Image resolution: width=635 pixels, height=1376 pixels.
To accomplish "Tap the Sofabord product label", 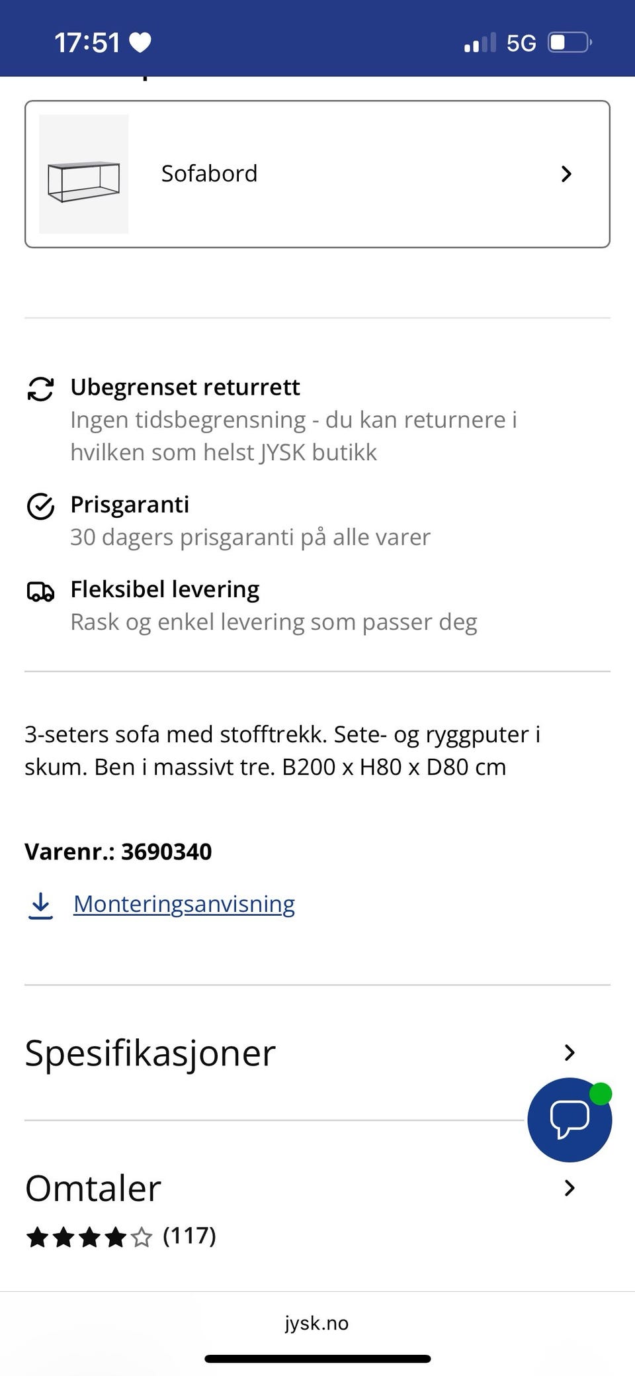I will pos(209,174).
